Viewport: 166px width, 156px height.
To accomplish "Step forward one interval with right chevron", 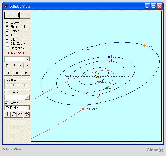I will pos(27,65).
